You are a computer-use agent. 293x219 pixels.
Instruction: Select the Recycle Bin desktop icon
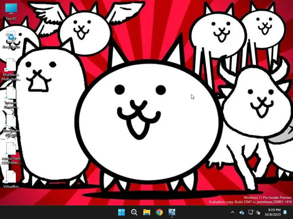click(11, 40)
